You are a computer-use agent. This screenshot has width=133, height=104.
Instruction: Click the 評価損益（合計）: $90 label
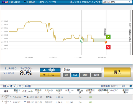coord(113,86)
